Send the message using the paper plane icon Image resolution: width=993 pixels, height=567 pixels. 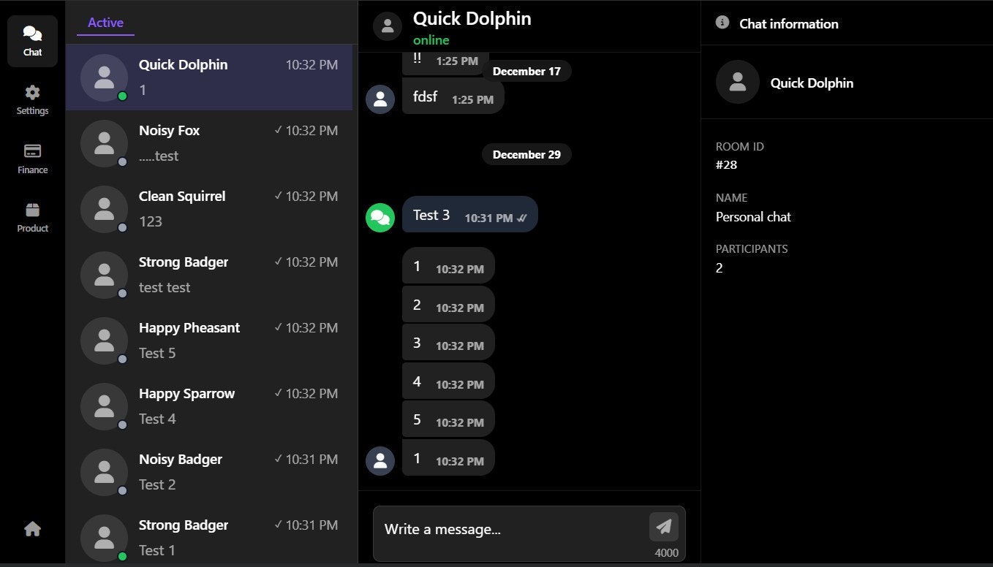tap(663, 525)
